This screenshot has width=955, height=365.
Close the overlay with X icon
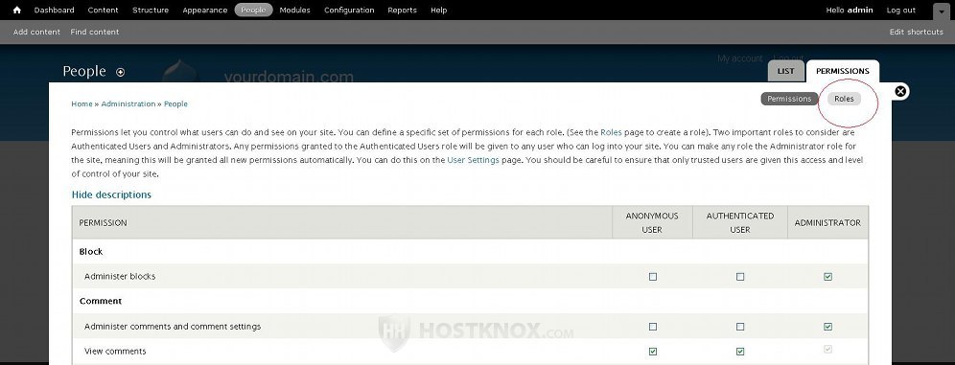(900, 91)
